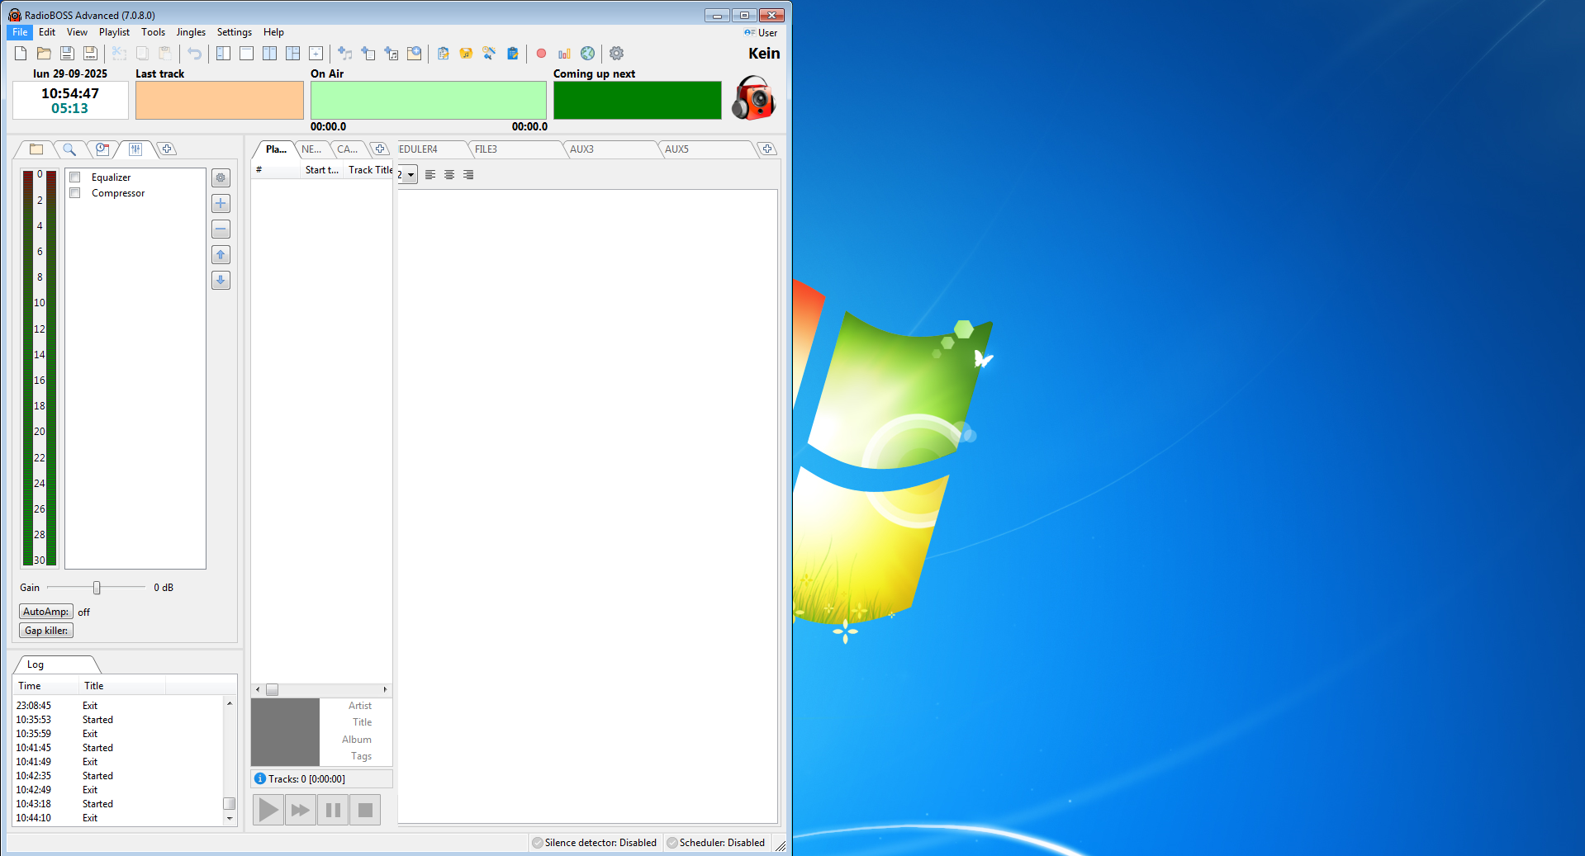Screen dimensions: 1585x856
Task: Switch to the FILE3 tab
Action: pyautogui.click(x=486, y=149)
